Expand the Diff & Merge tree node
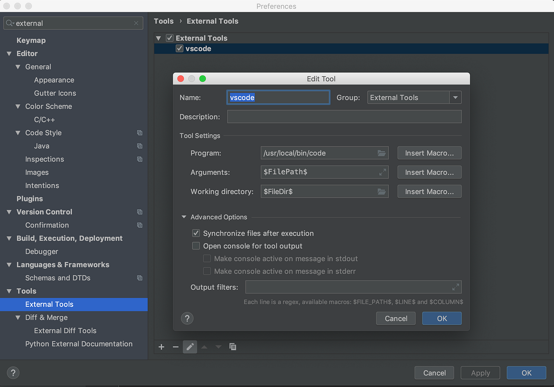This screenshot has height=387, width=554. (17, 317)
